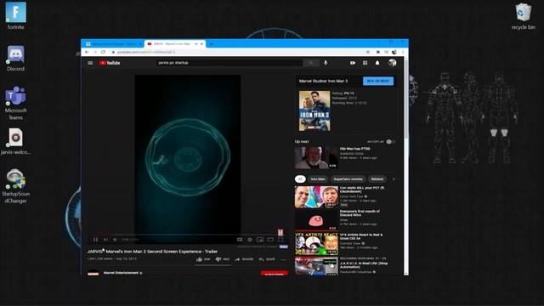Subscribe to Marvel Entertainment channel
The image size is (544, 306).
click(x=274, y=274)
